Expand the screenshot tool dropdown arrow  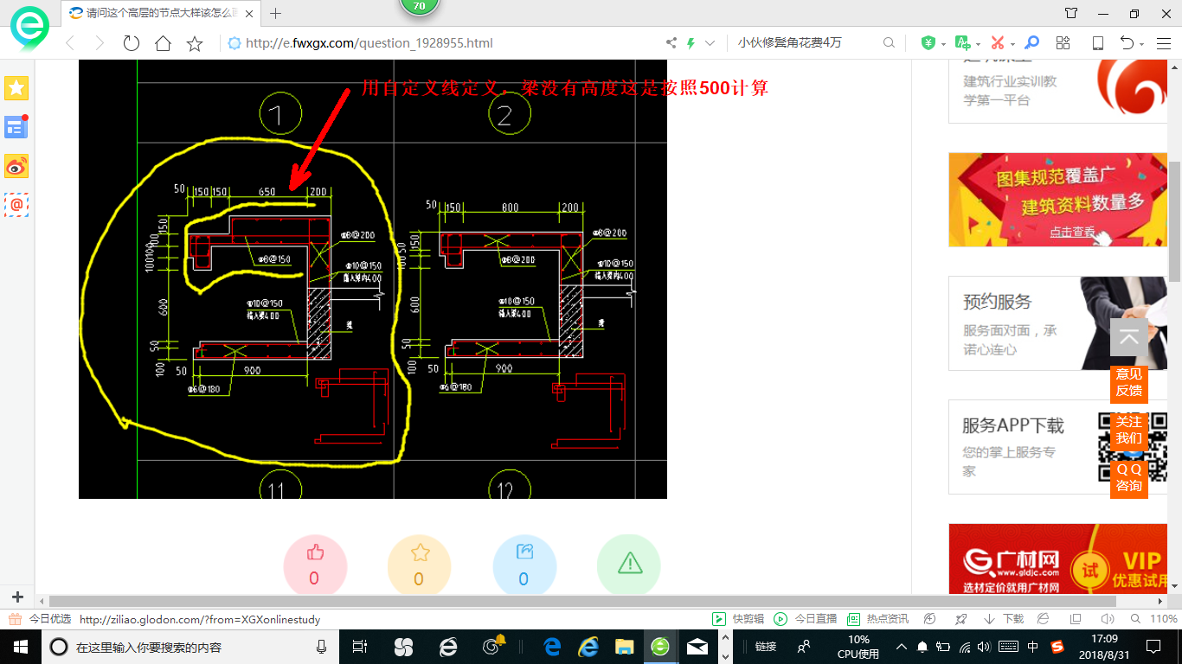[x=1012, y=44]
